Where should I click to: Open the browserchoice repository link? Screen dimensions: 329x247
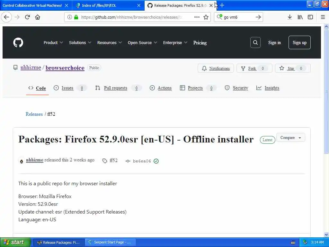click(65, 68)
